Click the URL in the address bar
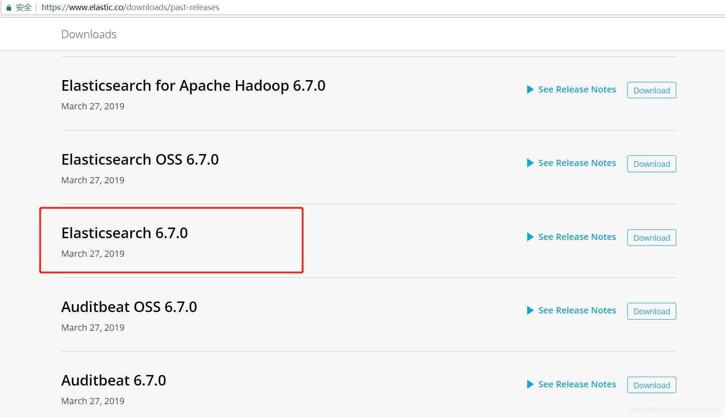 click(x=130, y=8)
